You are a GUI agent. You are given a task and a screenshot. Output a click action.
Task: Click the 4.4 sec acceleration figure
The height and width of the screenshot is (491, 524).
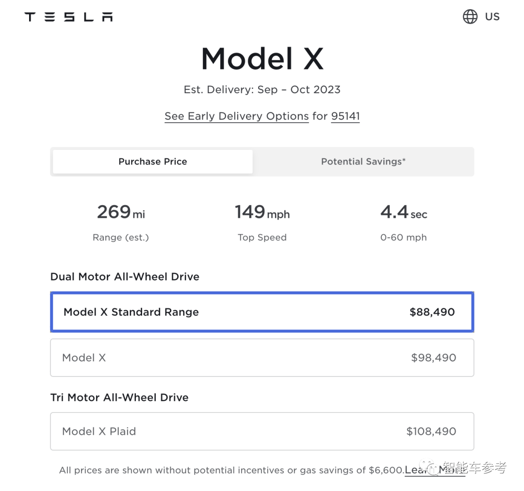pos(403,213)
